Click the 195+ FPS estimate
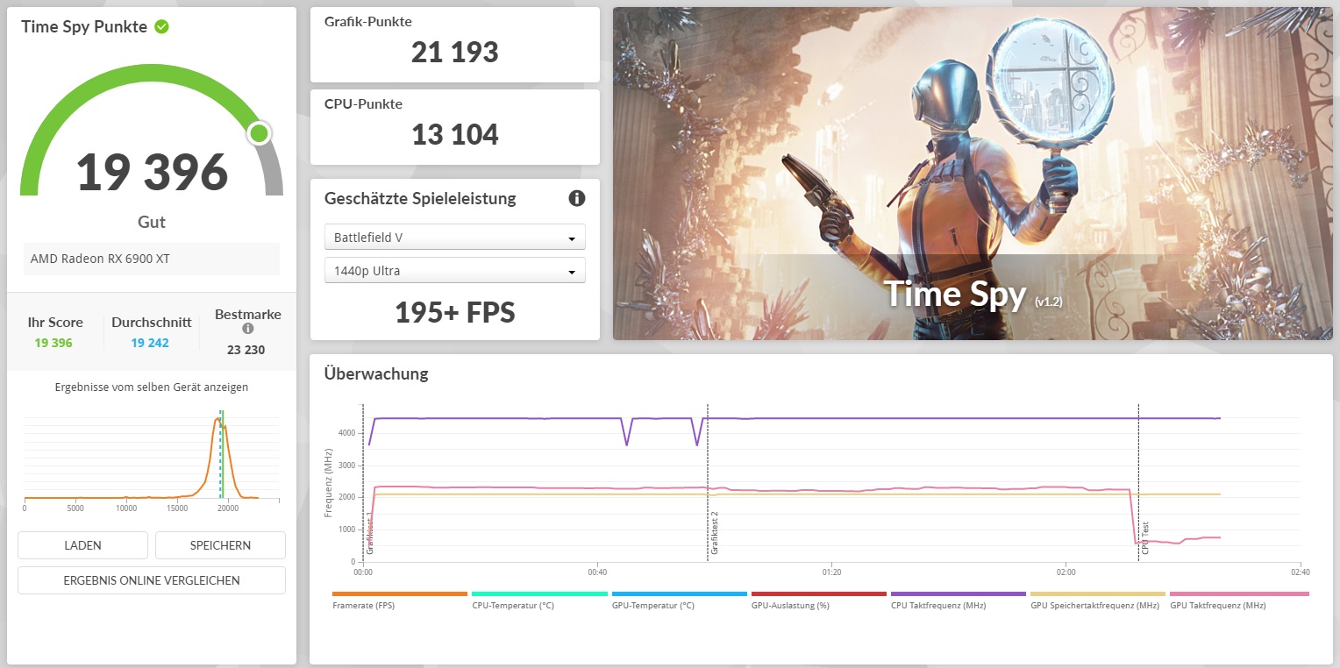The height and width of the screenshot is (668, 1340). pyautogui.click(x=455, y=312)
